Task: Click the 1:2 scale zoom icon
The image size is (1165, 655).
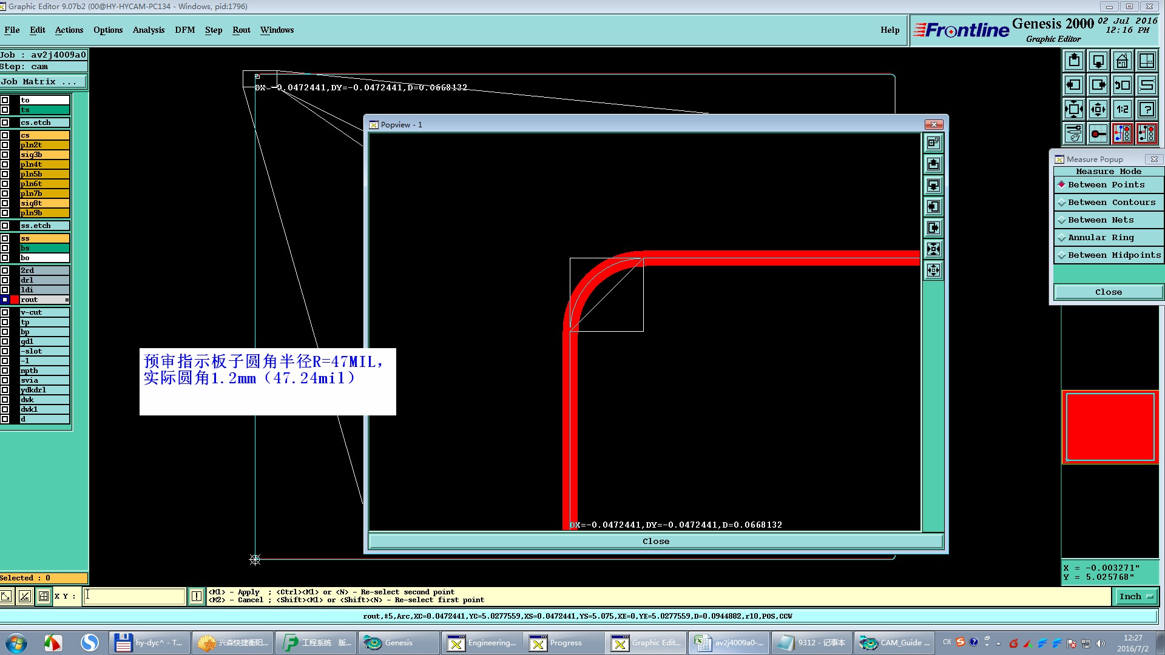Action: [1123, 109]
